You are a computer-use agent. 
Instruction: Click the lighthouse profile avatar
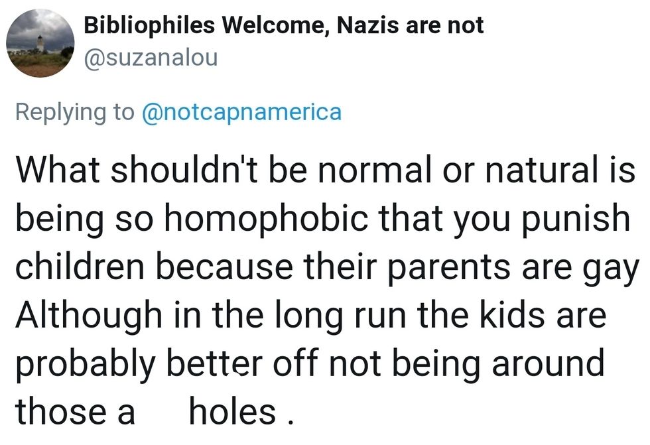coord(40,44)
